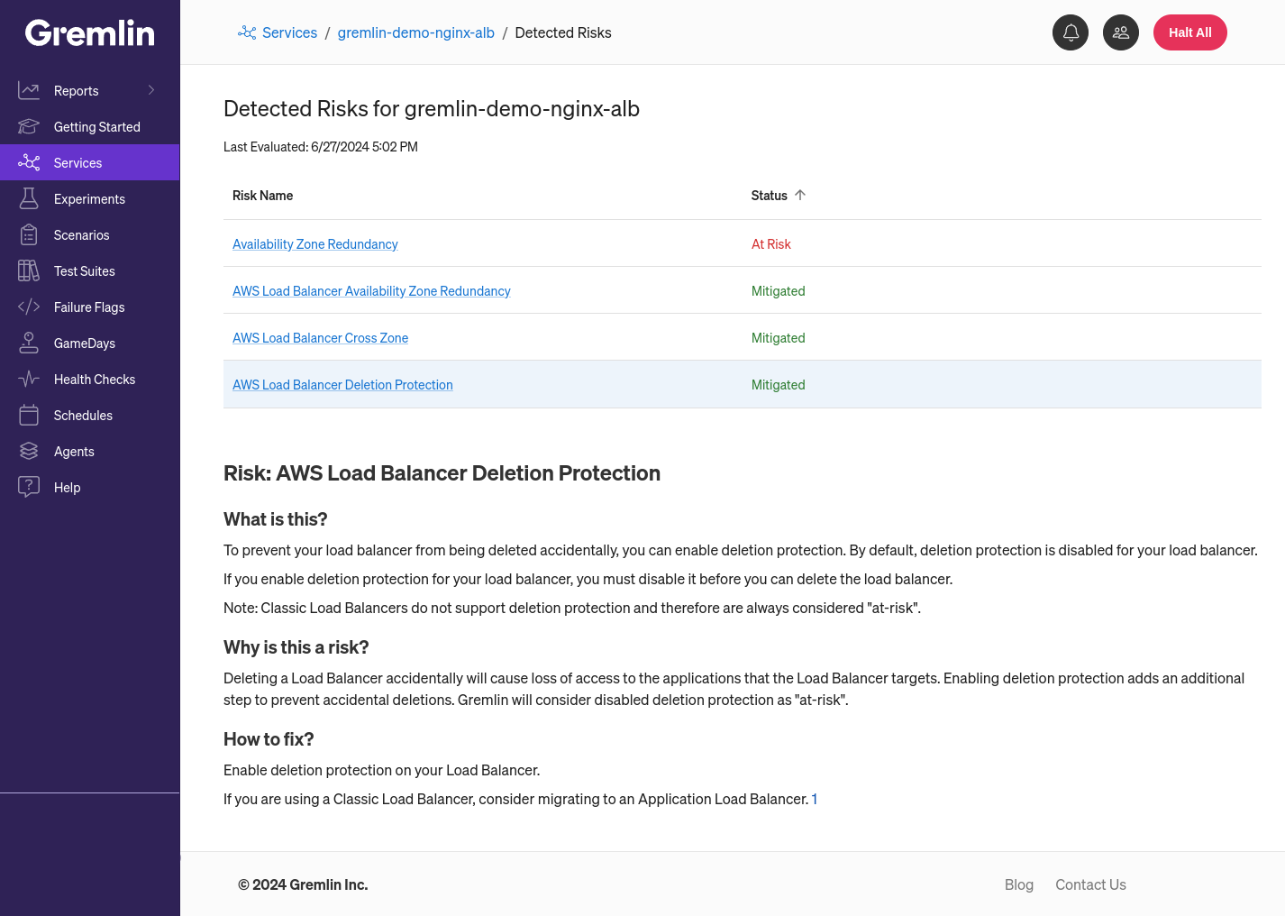Click the Reports chart icon
This screenshot has height=916, width=1285.
[29, 90]
